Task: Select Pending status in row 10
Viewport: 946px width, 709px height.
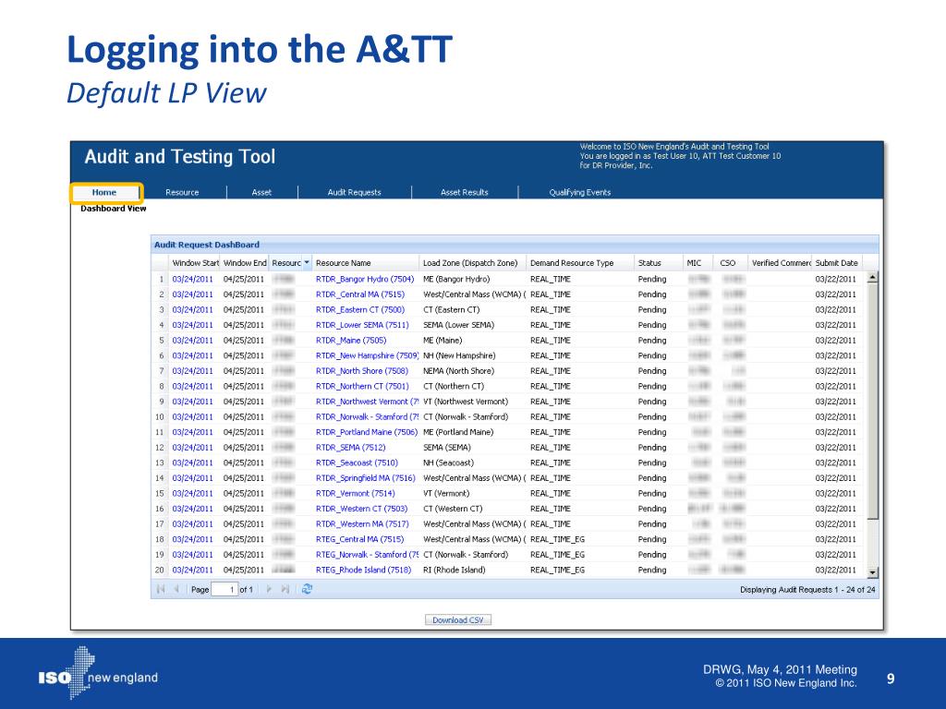Action: pos(652,416)
